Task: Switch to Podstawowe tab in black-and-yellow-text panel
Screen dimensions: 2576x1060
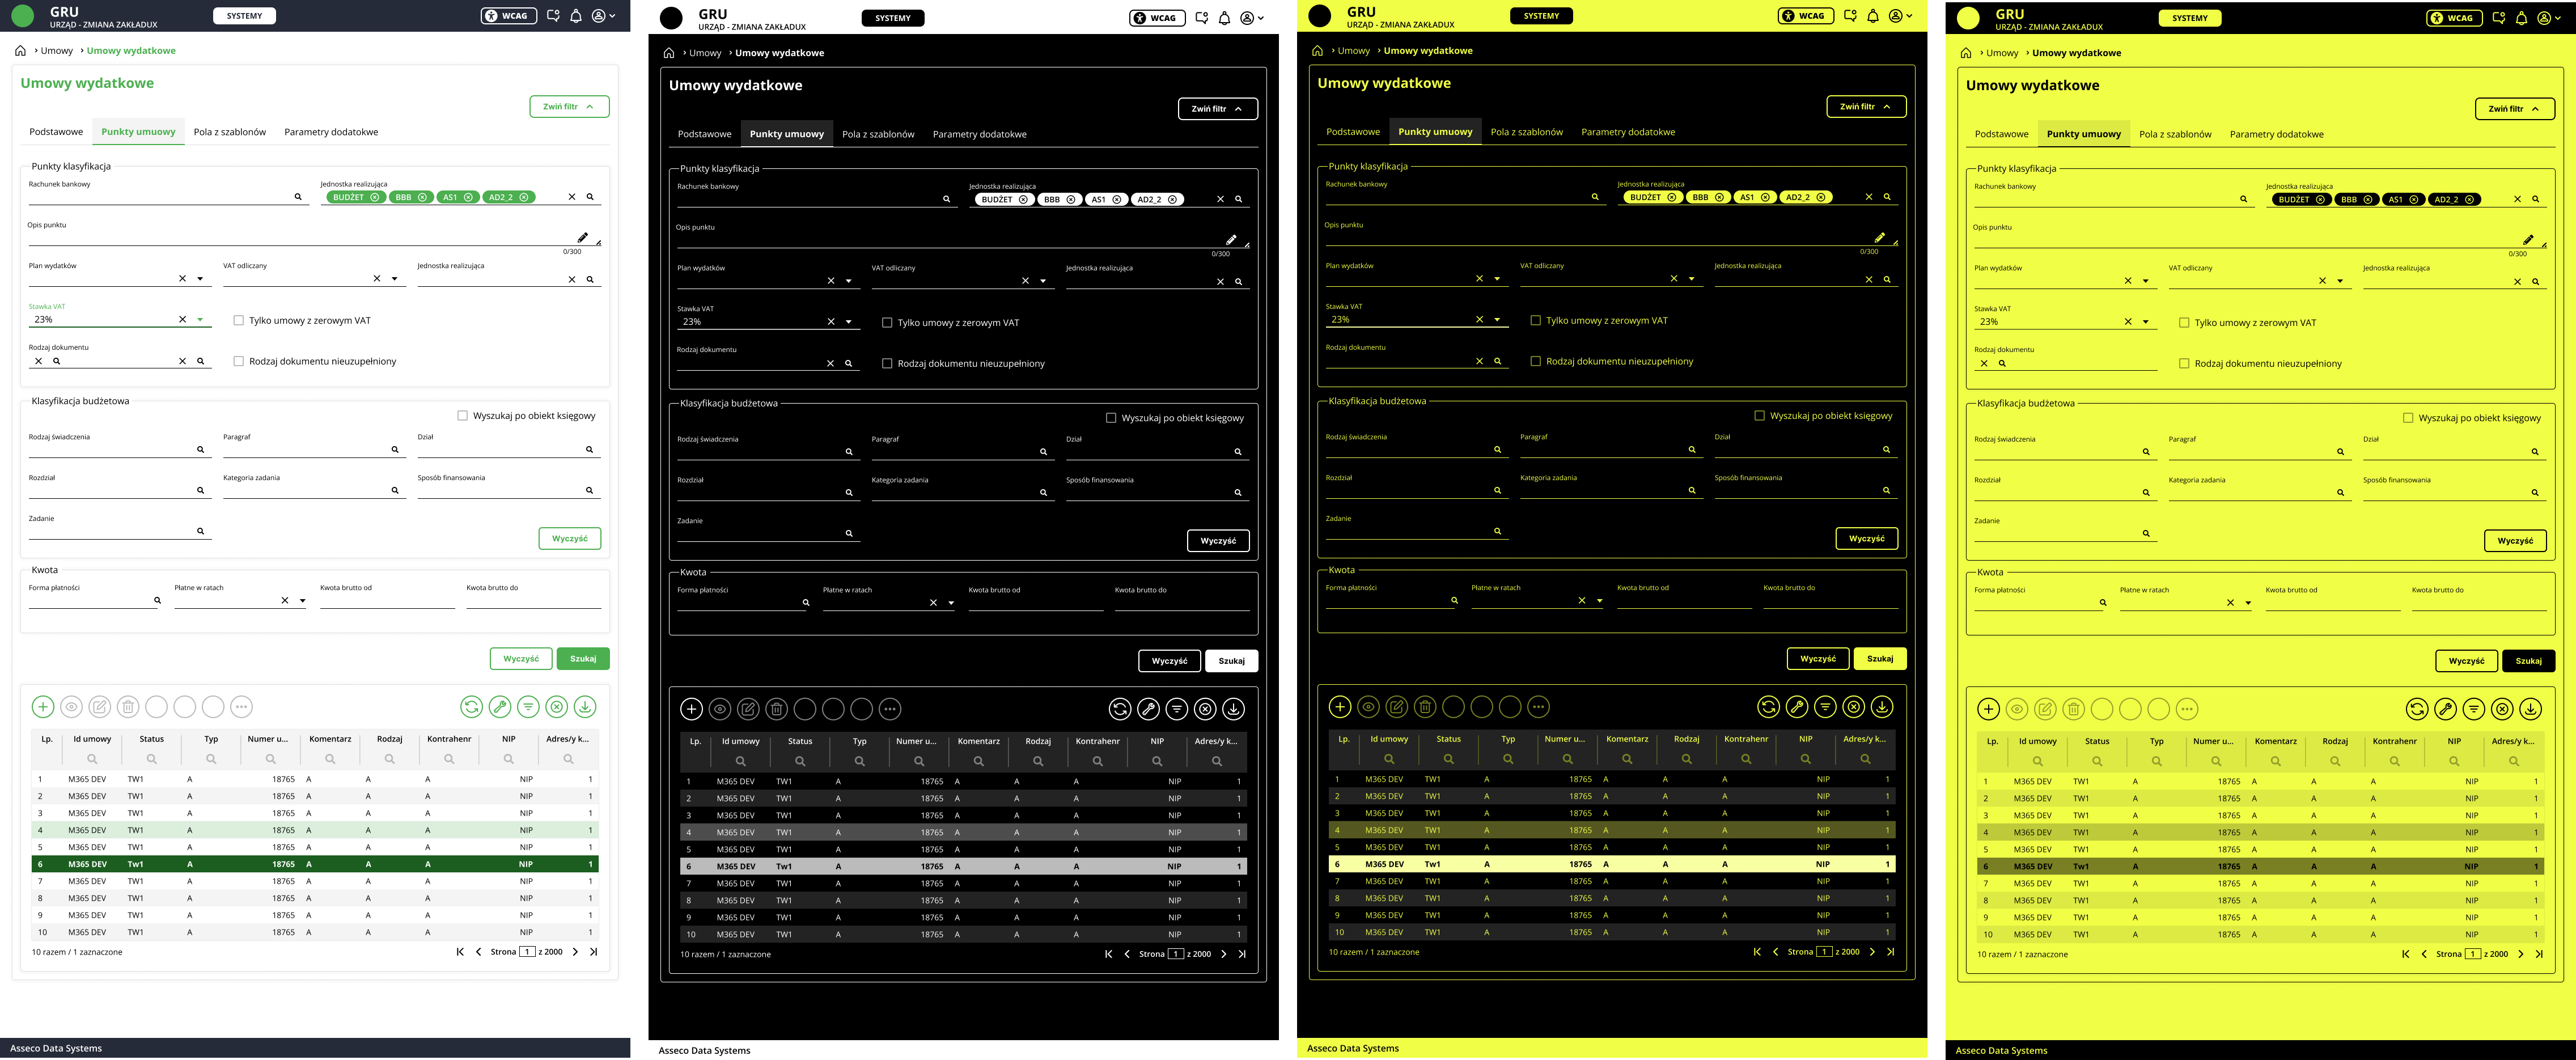Action: [x=1353, y=132]
